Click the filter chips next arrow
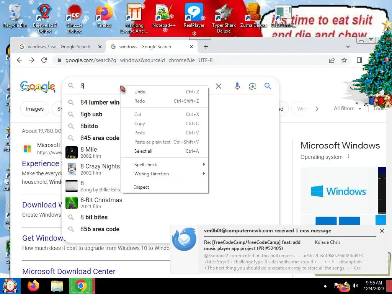The image size is (392, 294). (317, 109)
